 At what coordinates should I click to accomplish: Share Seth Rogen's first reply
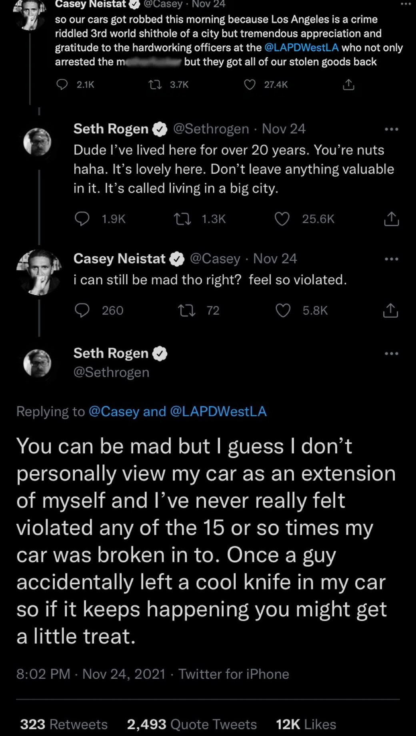click(x=391, y=219)
